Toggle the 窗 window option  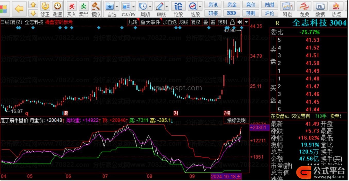click(213, 22)
